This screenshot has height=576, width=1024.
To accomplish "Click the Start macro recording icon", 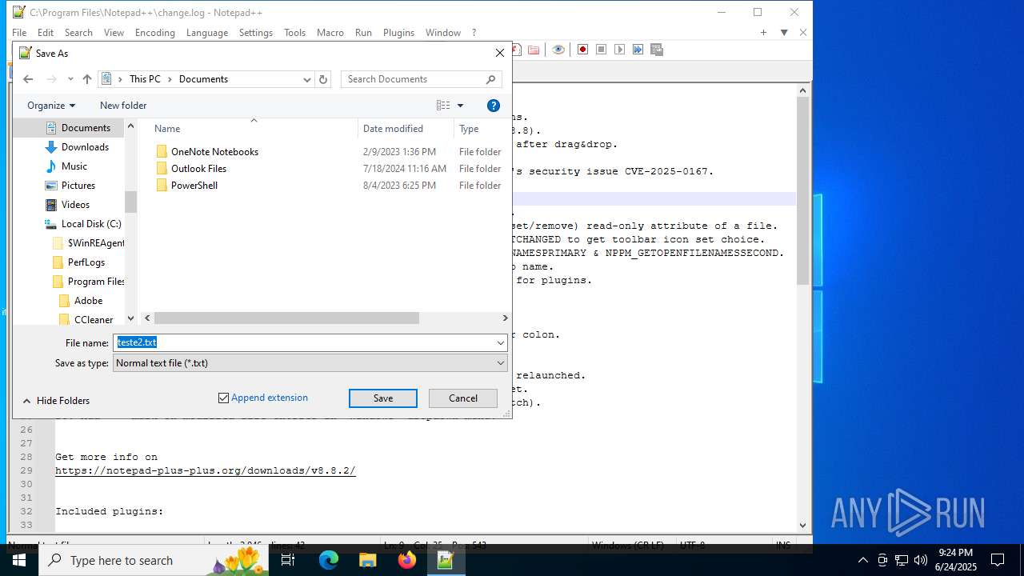I will [x=582, y=50].
